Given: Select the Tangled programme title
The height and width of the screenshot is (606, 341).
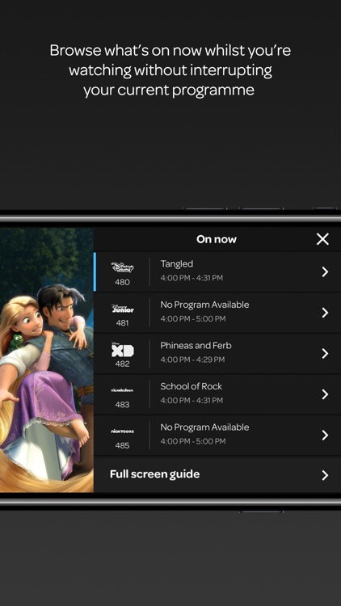Looking at the screenshot, I should (177, 264).
